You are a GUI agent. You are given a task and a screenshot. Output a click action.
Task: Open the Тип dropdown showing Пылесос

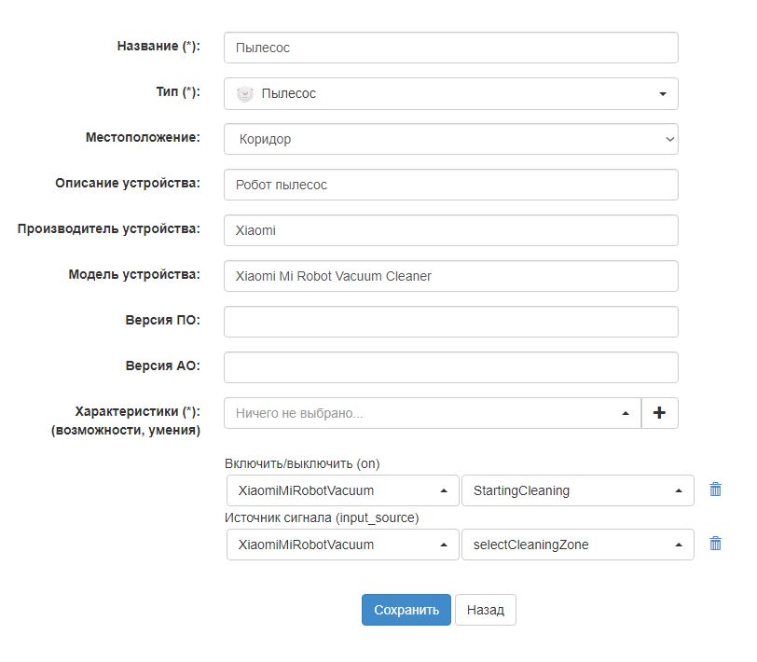coord(447,92)
